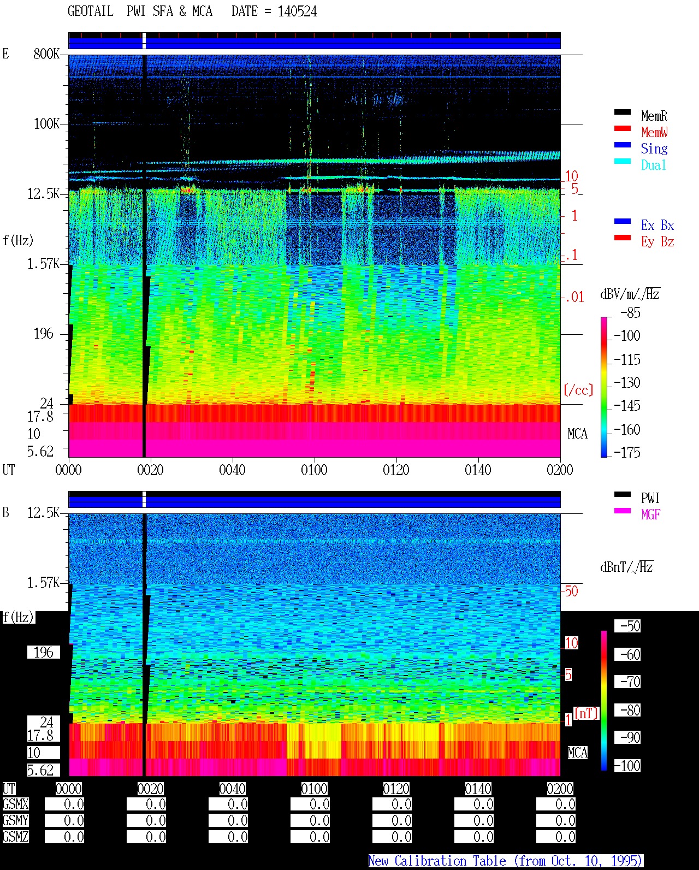Image resolution: width=699 pixels, height=870 pixels.
Task: Click the red Ey Bz legend swatch
Action: pyautogui.click(x=623, y=238)
